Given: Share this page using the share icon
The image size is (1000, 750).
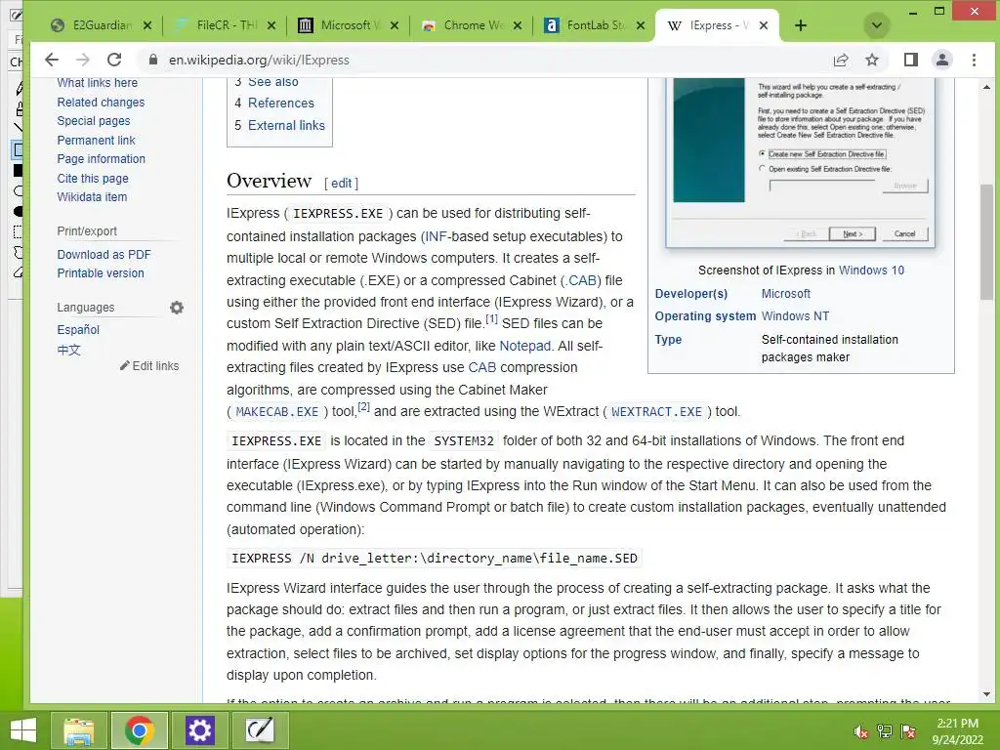Looking at the screenshot, I should click(841, 60).
